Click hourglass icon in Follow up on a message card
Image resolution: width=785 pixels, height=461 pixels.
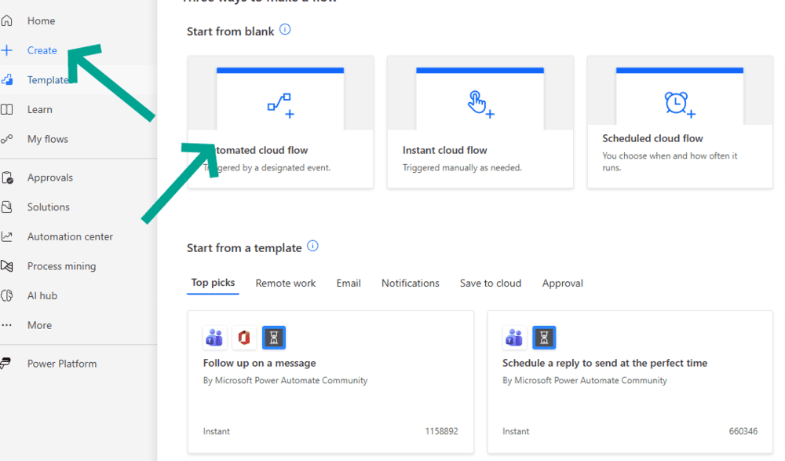(274, 338)
